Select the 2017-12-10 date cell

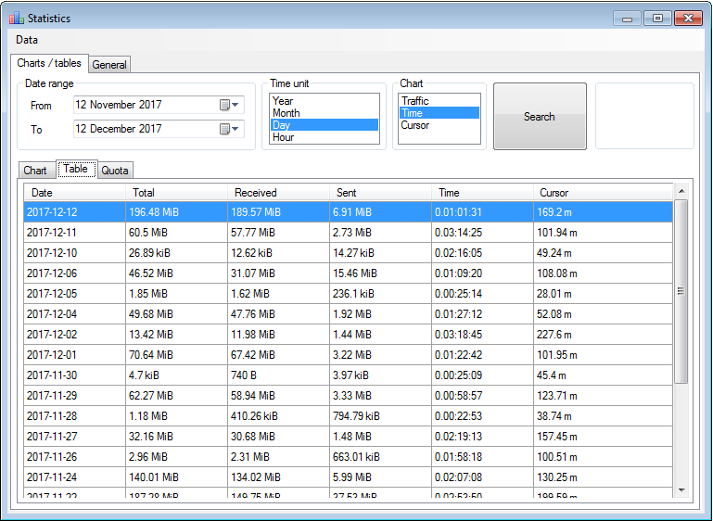(74, 253)
